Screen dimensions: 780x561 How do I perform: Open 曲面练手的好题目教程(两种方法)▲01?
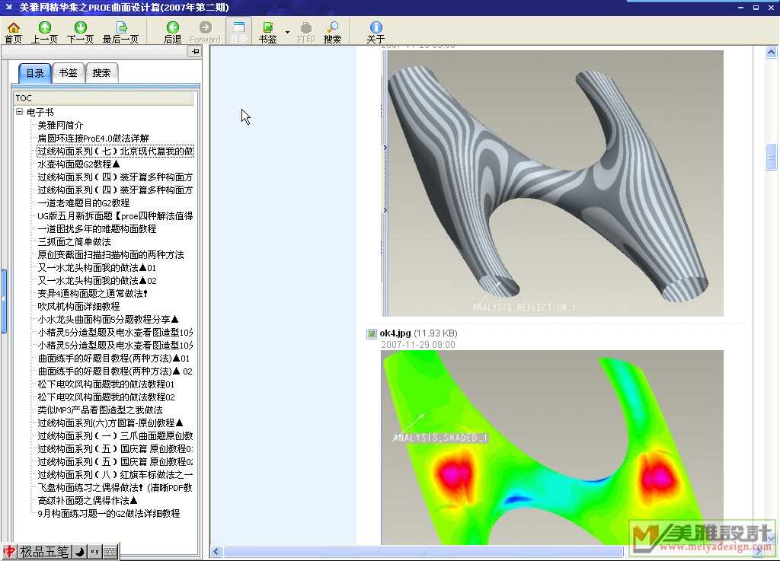point(113,358)
